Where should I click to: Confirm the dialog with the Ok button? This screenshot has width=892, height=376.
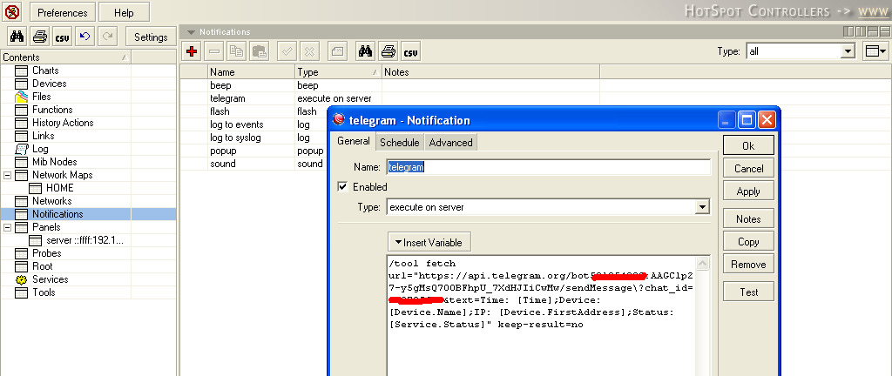click(x=748, y=145)
